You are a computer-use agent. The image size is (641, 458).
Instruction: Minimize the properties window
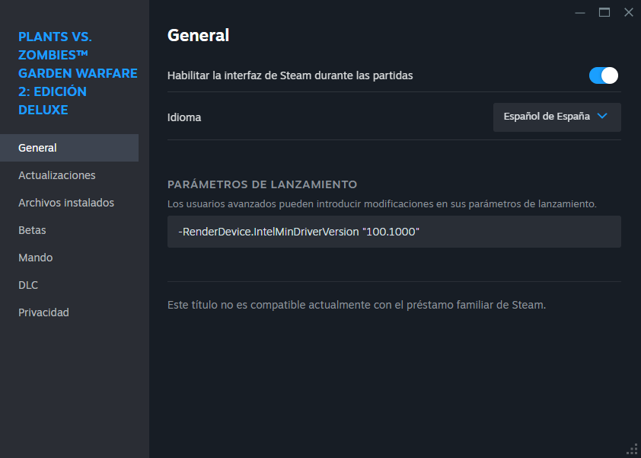(579, 13)
